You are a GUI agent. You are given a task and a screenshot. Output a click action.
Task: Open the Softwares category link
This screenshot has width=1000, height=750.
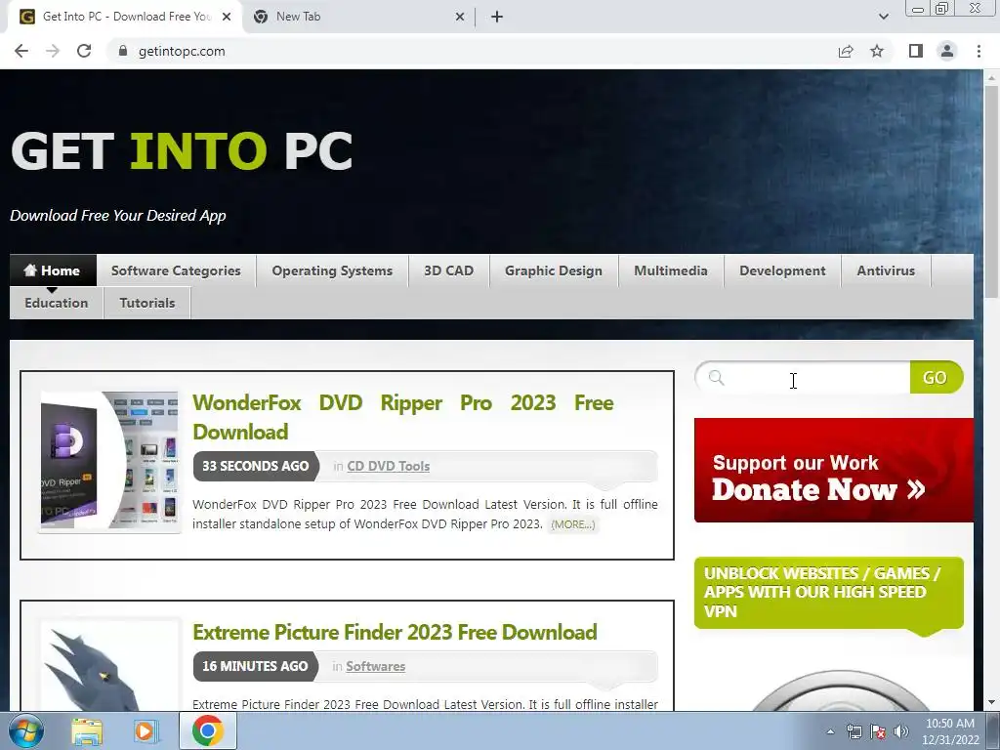click(x=376, y=666)
